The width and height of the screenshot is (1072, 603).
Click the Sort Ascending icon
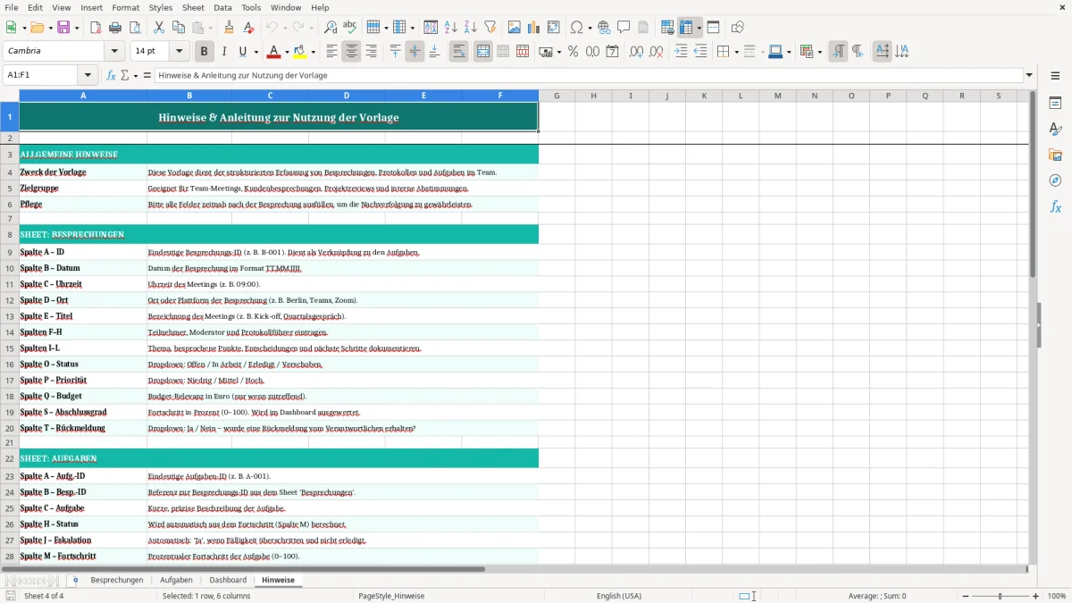click(451, 28)
